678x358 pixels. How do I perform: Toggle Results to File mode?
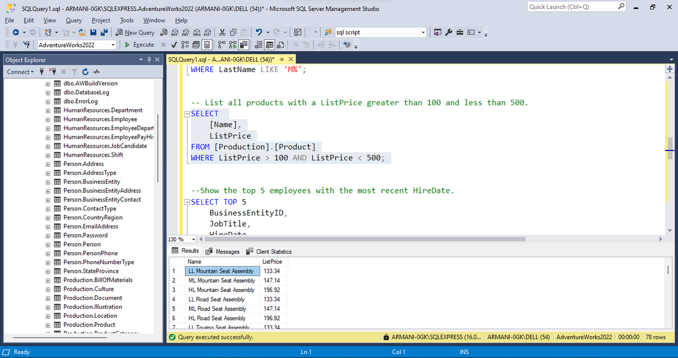tap(280, 45)
